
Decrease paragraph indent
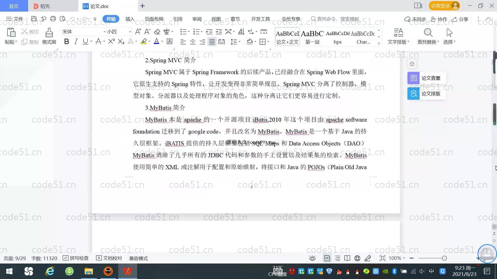pos(209,32)
